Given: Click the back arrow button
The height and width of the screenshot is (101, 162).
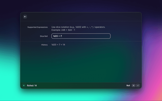Looking at the screenshot, I should click(x=25, y=17).
